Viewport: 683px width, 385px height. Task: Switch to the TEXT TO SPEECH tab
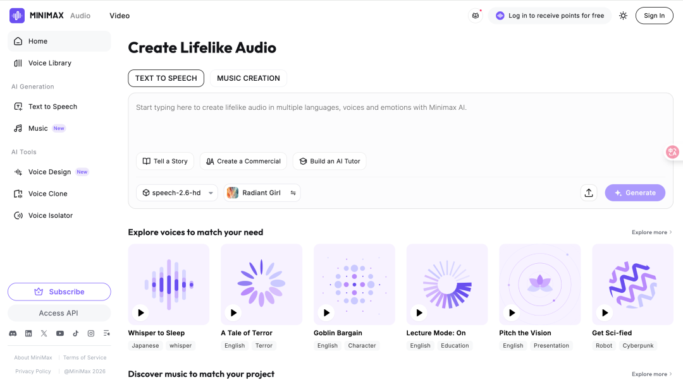click(166, 78)
